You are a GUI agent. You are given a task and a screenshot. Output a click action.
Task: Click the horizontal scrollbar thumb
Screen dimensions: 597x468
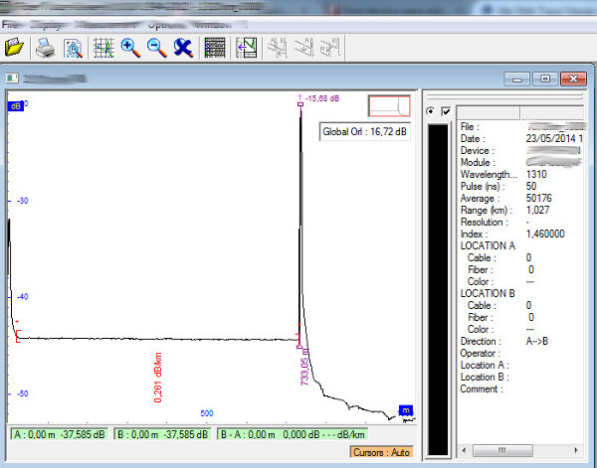coord(502,450)
